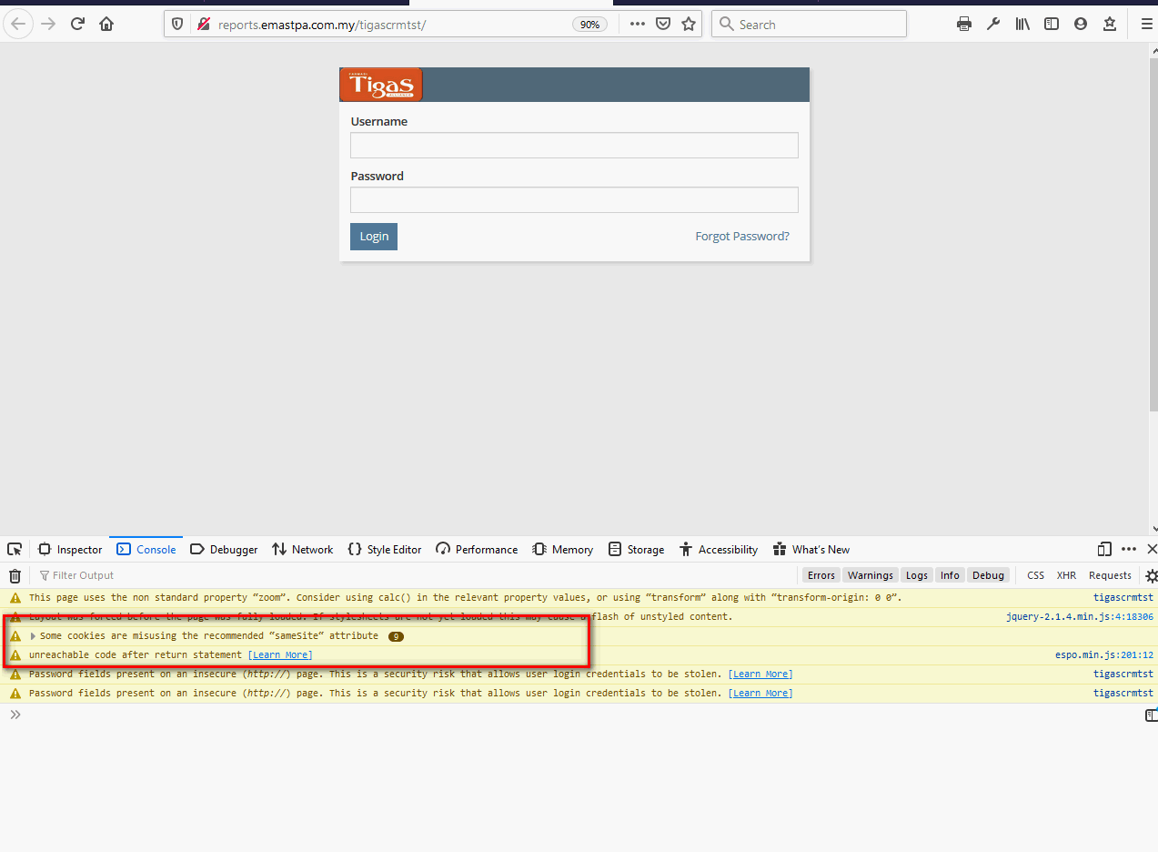The image size is (1158, 852).
Task: Click the print icon in toolbar
Action: tap(964, 25)
